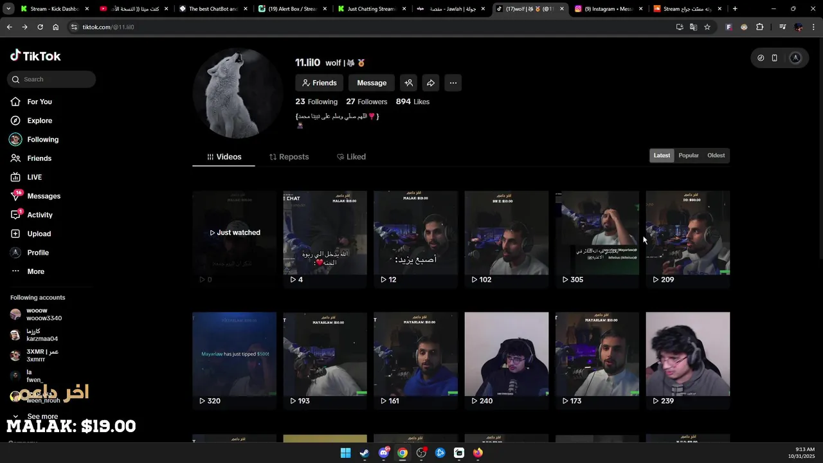Open OBS Studio from the taskbar
The height and width of the screenshot is (463, 823).
pyautogui.click(x=422, y=453)
